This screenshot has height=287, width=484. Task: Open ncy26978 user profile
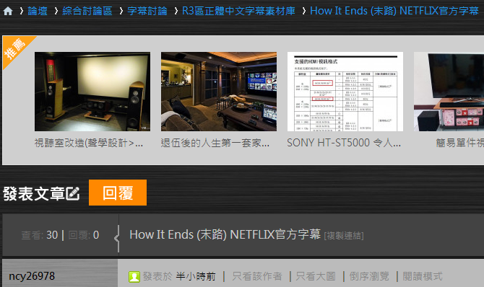click(x=32, y=276)
